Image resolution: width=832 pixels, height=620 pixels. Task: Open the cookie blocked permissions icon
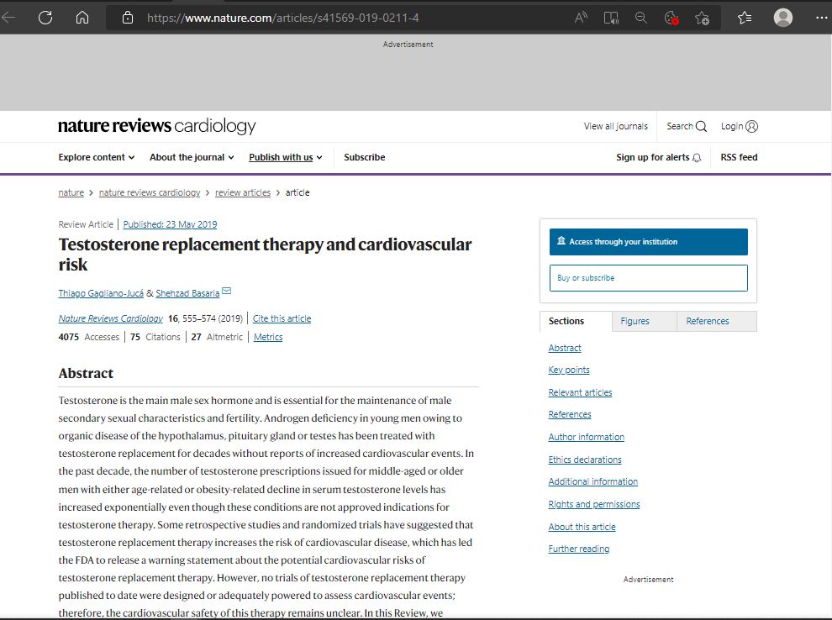[x=671, y=18]
